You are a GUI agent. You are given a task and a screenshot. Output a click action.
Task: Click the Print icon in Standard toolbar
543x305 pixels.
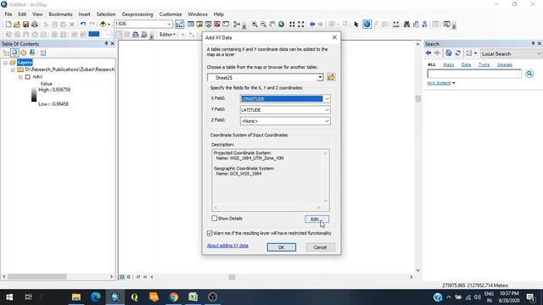[x=35, y=25]
